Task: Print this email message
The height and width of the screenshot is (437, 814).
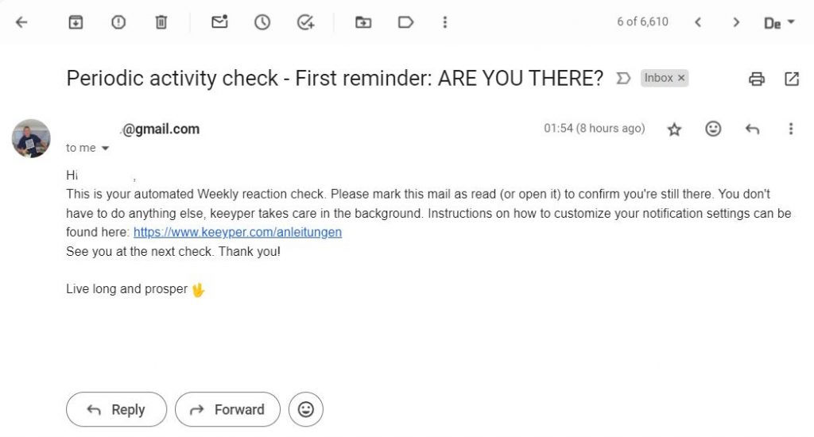Action: click(757, 79)
